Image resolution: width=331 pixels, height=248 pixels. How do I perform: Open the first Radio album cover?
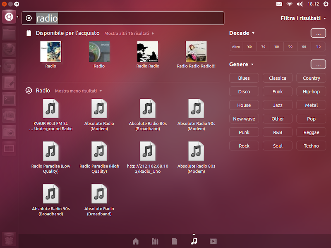click(50, 52)
